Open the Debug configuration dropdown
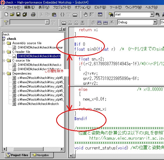 (x=155, y=22)
